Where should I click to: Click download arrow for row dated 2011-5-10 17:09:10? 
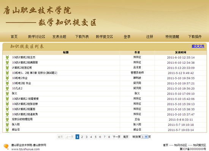(x=7, y=93)
